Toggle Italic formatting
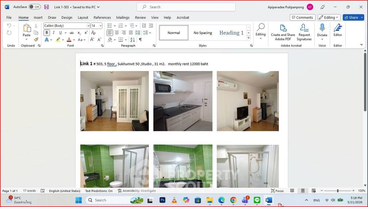This screenshot has width=368, height=207. [54, 33]
